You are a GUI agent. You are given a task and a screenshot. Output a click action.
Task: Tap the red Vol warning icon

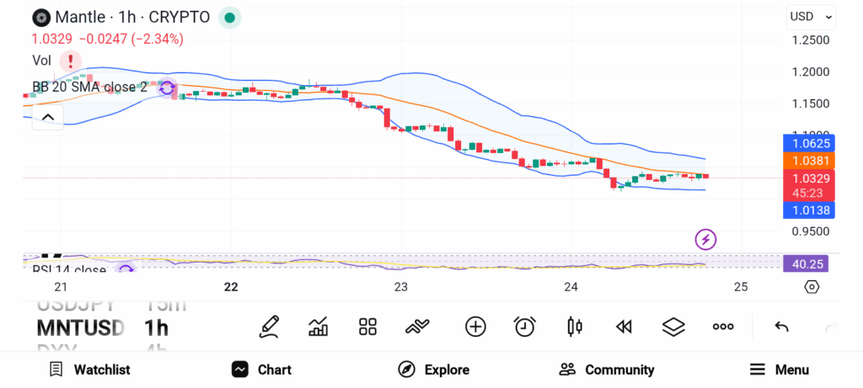coord(70,61)
